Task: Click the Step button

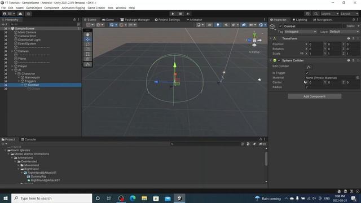Action: pos(188,14)
